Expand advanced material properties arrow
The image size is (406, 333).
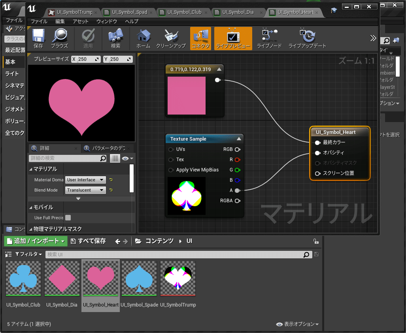tap(78, 198)
